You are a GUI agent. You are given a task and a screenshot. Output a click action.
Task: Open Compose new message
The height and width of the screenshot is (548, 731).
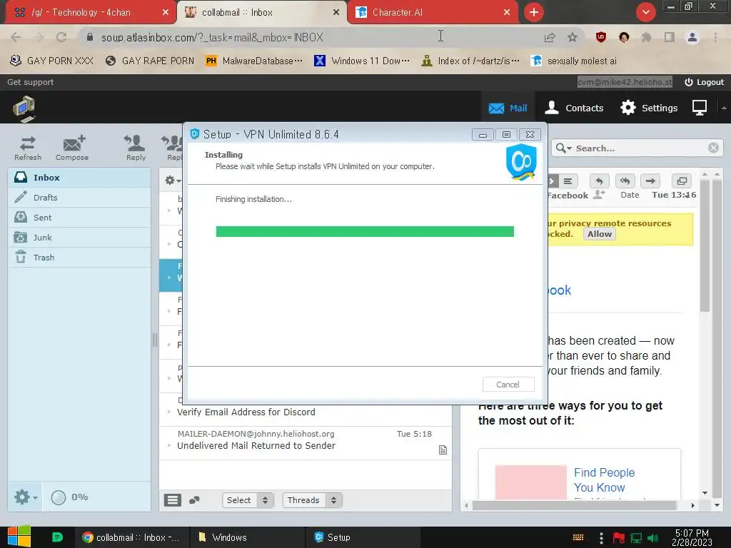72,148
